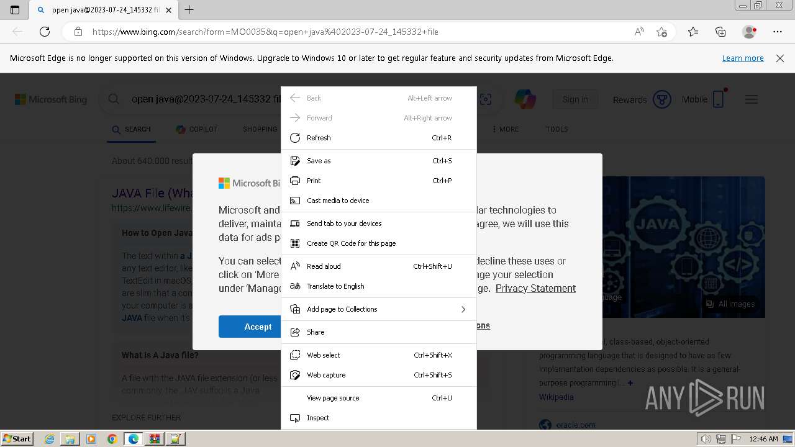Click the All images button

730,304
